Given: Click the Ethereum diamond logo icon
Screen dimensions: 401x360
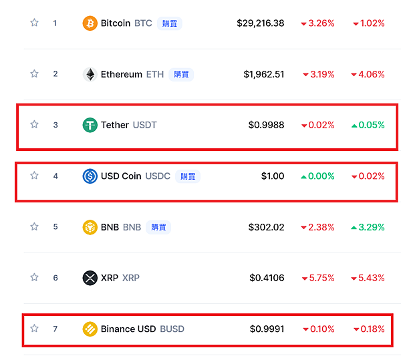Looking at the screenshot, I should [90, 74].
